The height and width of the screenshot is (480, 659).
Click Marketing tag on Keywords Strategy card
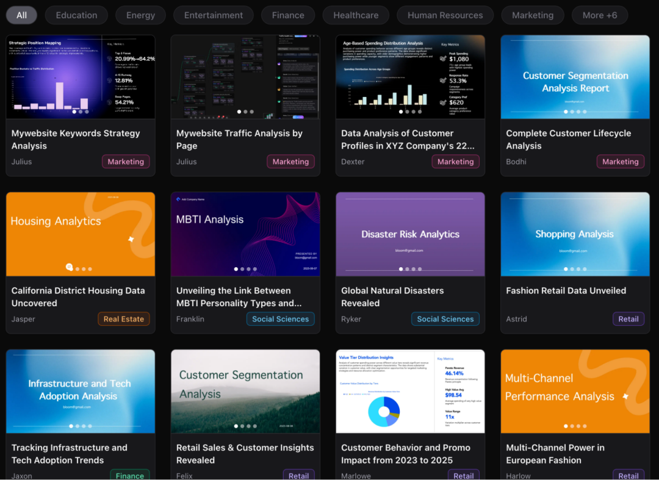pyautogui.click(x=126, y=162)
